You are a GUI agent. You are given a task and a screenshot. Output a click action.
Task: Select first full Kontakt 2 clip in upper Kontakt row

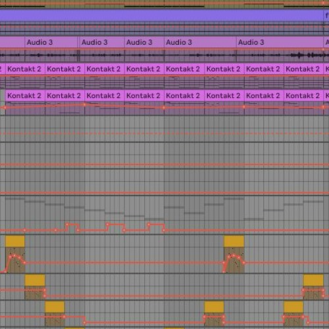[x=25, y=69]
